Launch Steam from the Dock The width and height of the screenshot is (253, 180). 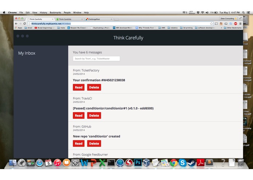191,163
